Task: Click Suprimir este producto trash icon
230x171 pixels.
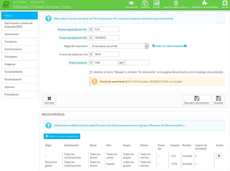Action: coord(176,3)
